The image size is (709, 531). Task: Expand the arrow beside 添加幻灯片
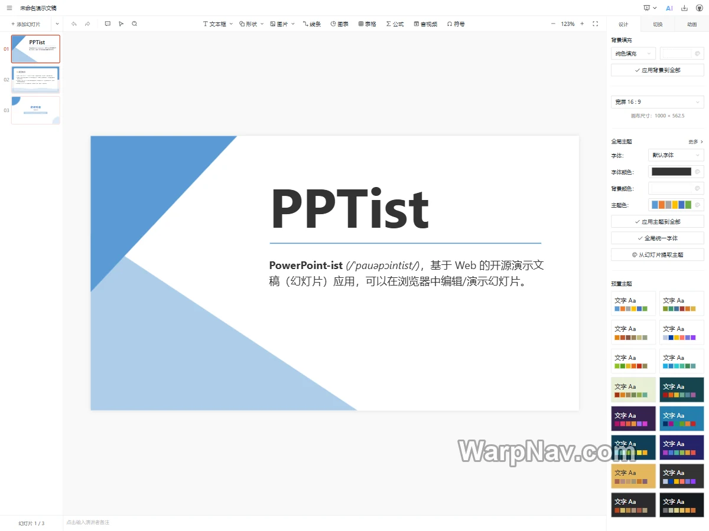coord(57,24)
